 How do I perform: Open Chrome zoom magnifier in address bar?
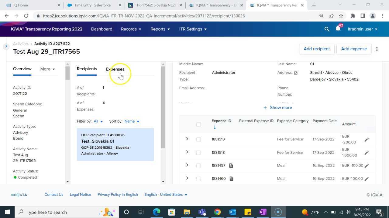pyautogui.click(x=321, y=16)
